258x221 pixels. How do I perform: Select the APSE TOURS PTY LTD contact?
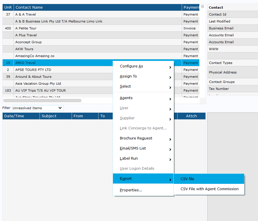click(33, 70)
